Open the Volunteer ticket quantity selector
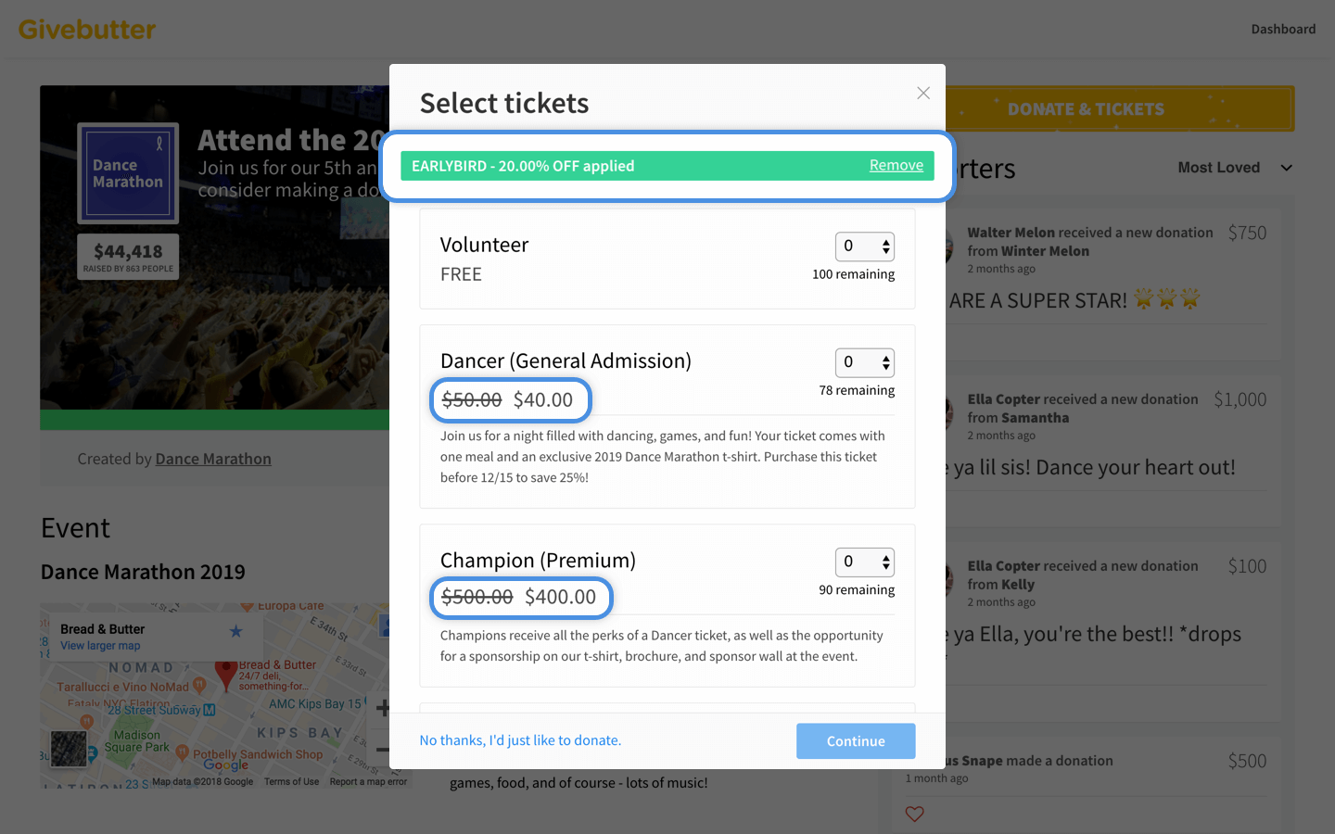Screen dimensions: 1335x834 [x=865, y=246]
